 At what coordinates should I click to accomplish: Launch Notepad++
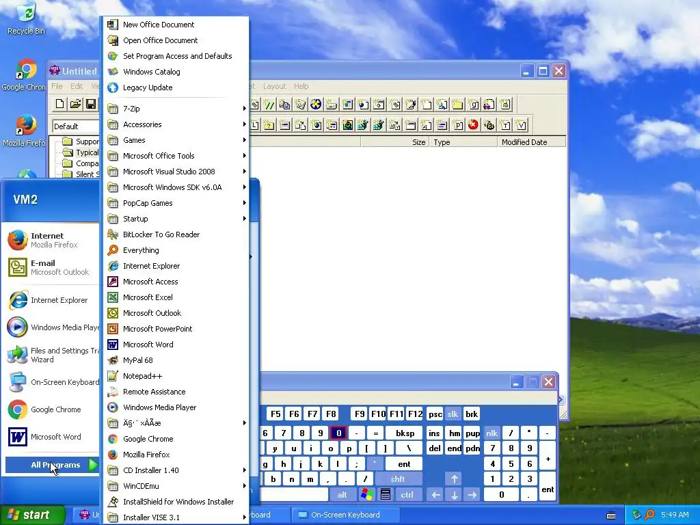(x=176, y=376)
